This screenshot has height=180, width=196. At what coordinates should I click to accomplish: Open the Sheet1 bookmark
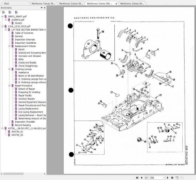tap(19, 23)
